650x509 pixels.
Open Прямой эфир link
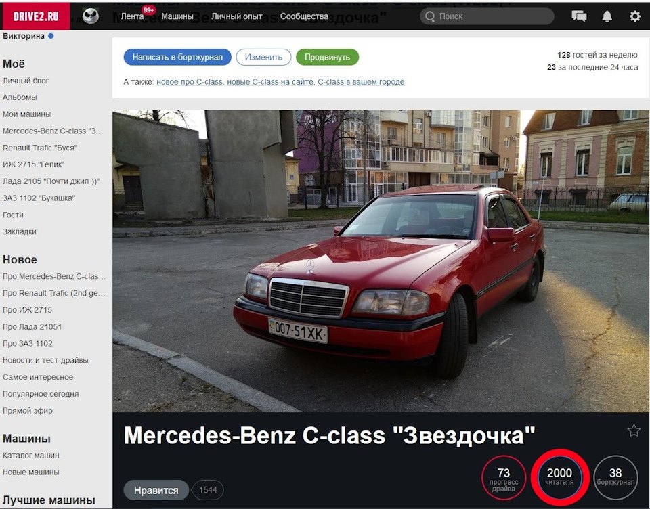click(27, 410)
